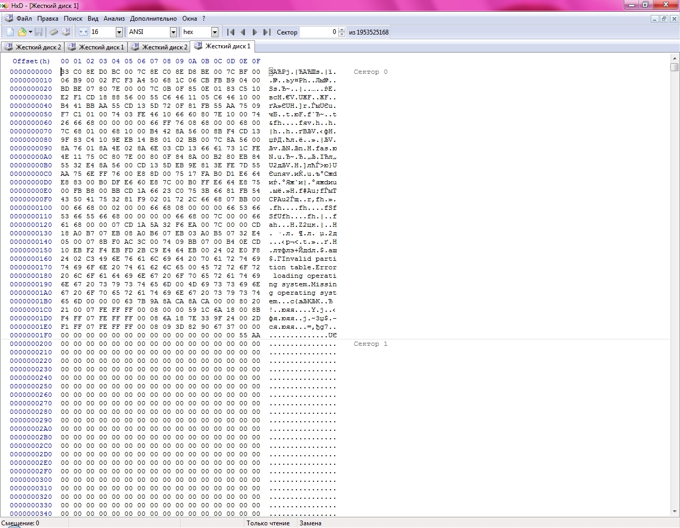Click the Open RAM chip icon
Image resolution: width=680 pixels, height=528 pixels.
tap(54, 32)
